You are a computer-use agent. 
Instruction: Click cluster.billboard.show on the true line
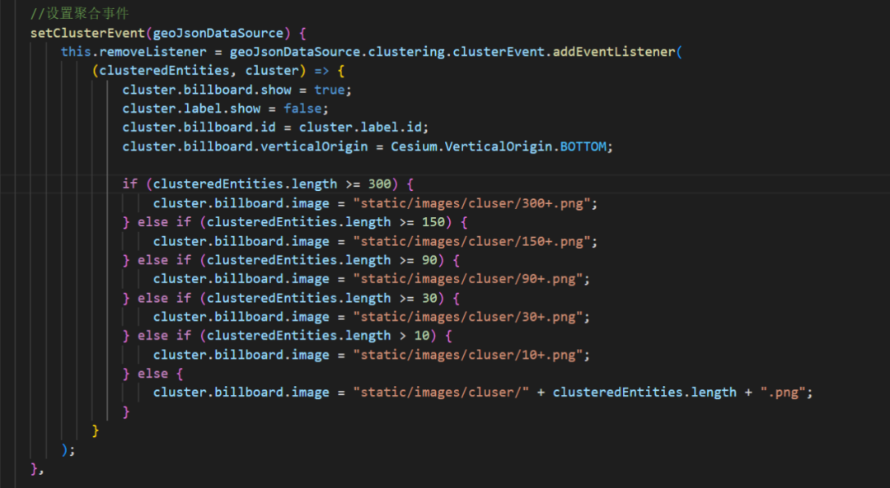tap(207, 90)
